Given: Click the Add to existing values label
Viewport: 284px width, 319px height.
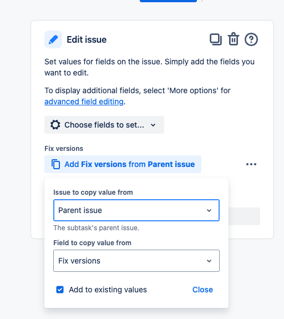Looking at the screenshot, I should pos(108,290).
